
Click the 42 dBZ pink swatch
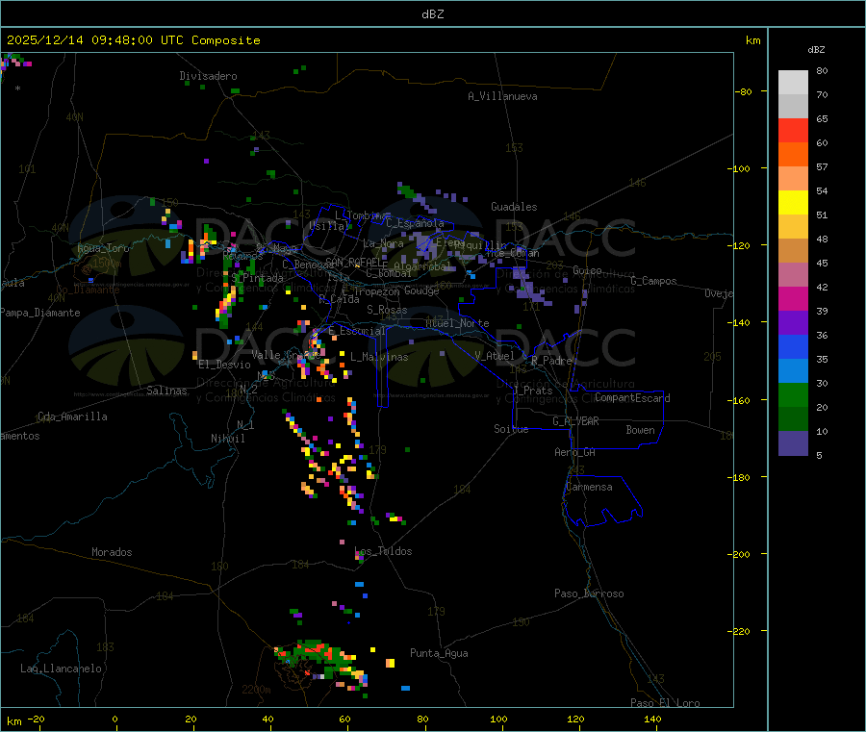point(793,274)
